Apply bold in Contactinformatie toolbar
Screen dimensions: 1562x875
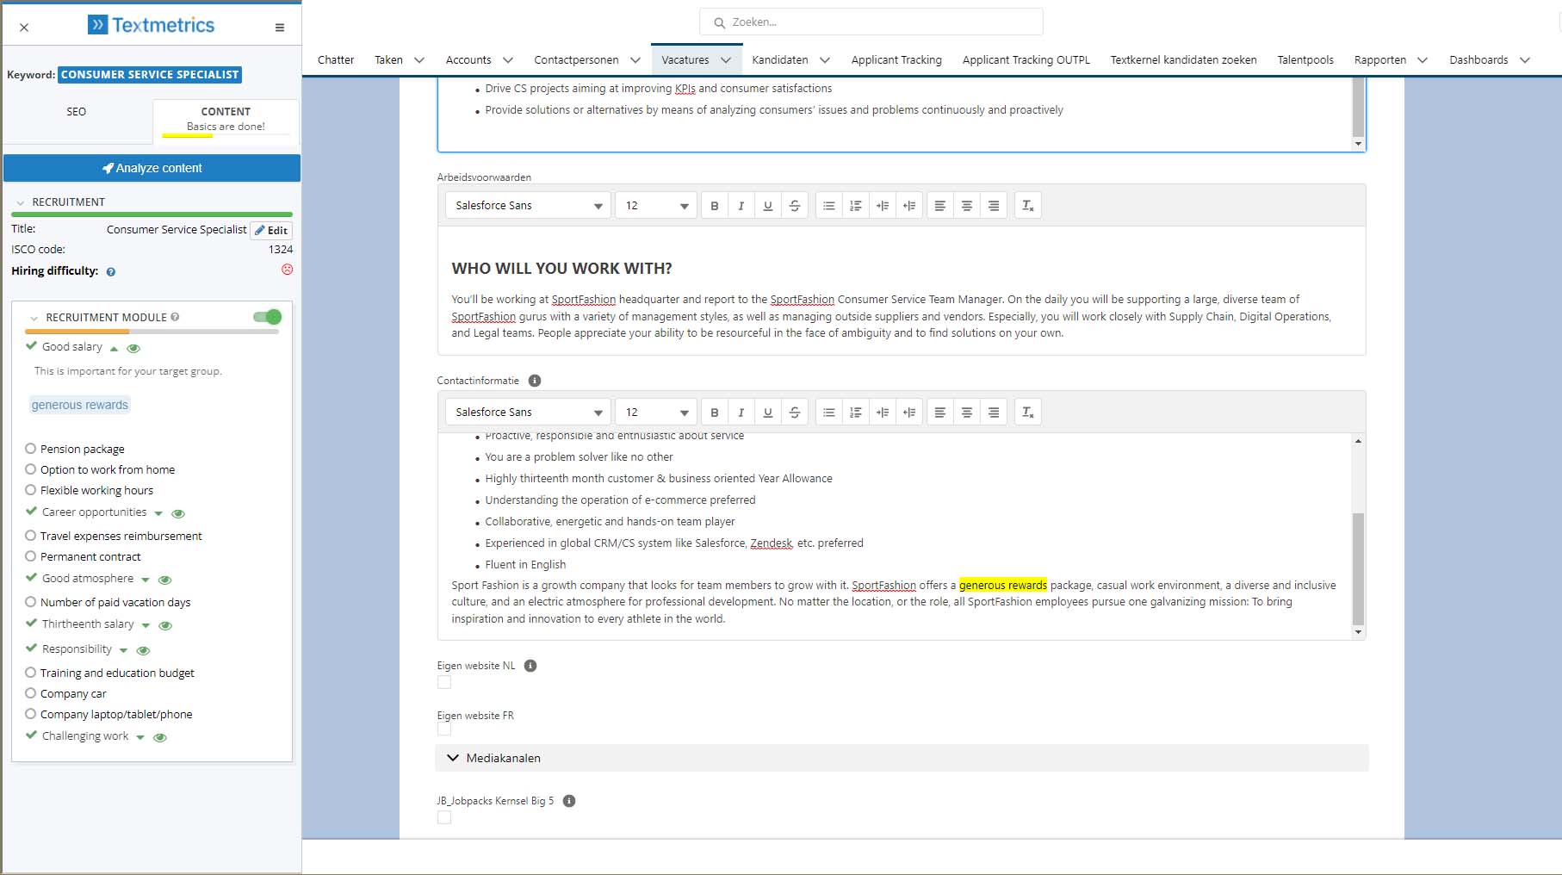[x=715, y=412]
